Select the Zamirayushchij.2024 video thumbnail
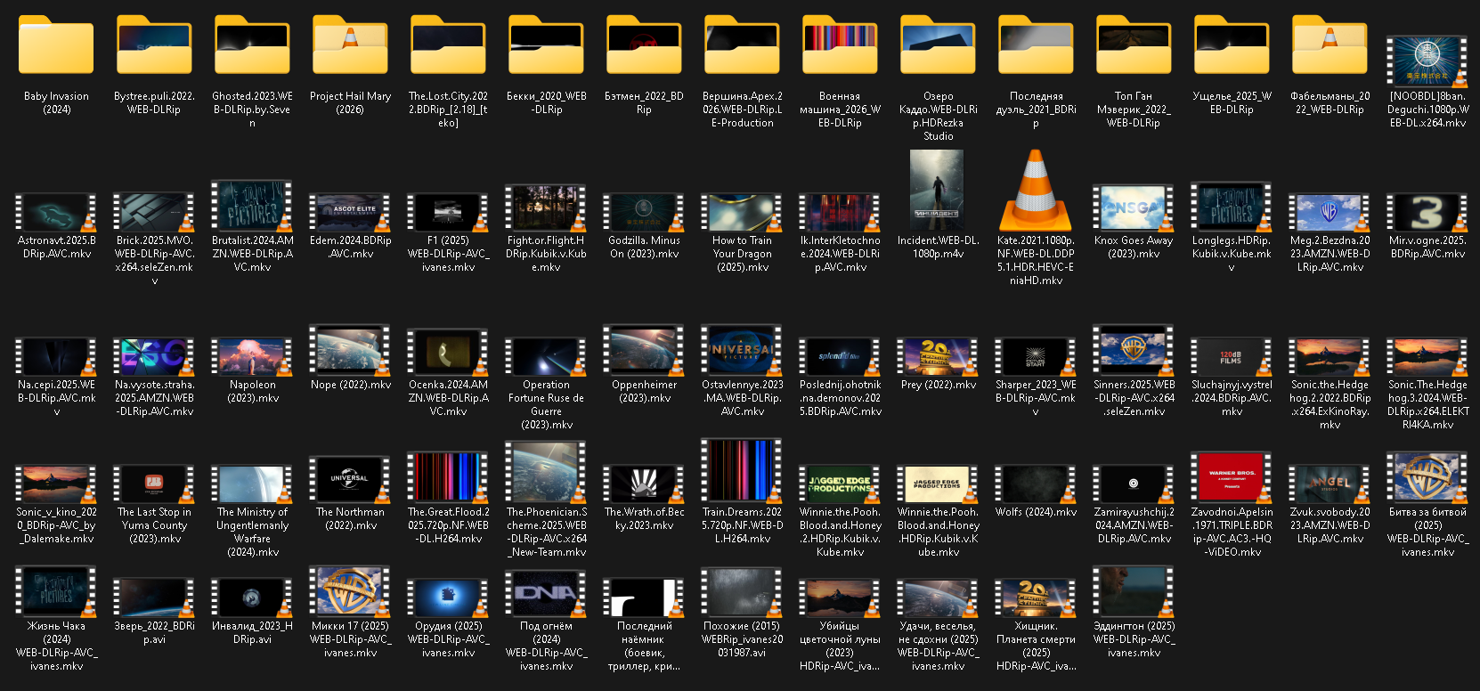The height and width of the screenshot is (691, 1480). click(x=1134, y=484)
